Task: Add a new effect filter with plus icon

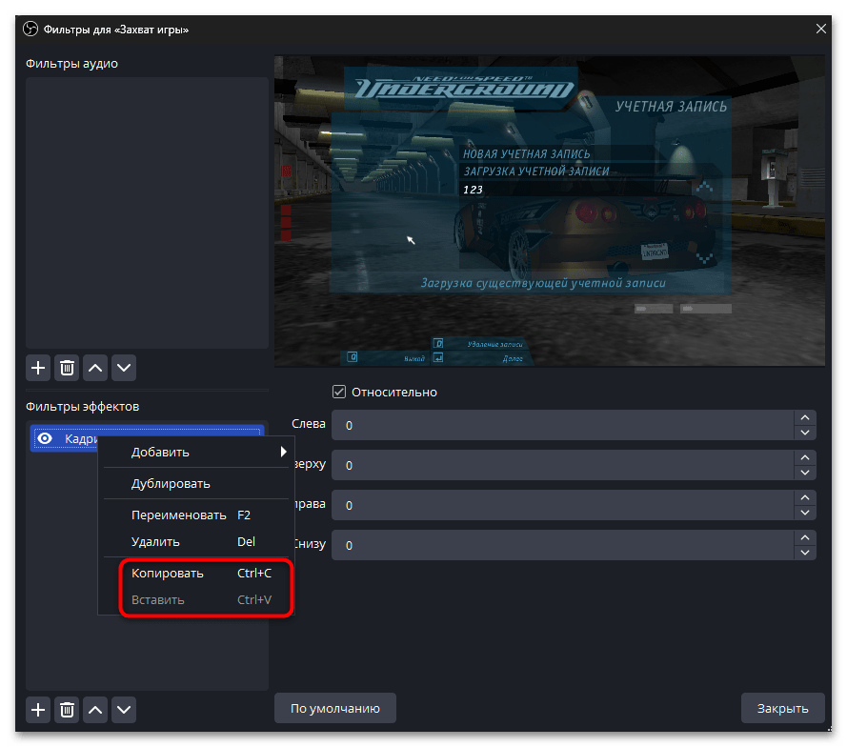Action: coord(38,709)
